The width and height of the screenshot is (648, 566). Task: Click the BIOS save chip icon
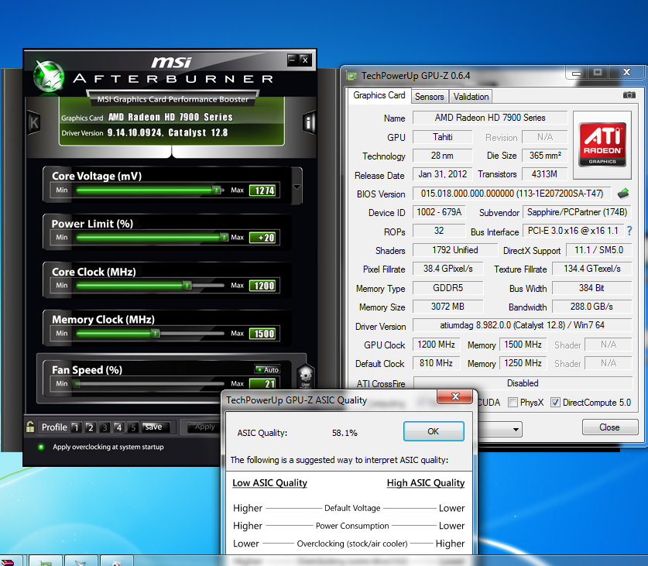[x=623, y=194]
